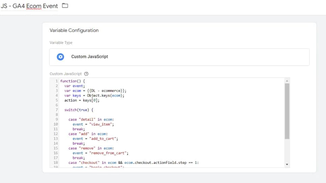326x183 pixels.
Task: Click the 'action = keys[0];' line
Action: click(82, 100)
